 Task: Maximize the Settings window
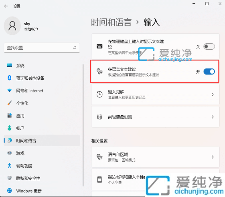click(x=207, y=4)
